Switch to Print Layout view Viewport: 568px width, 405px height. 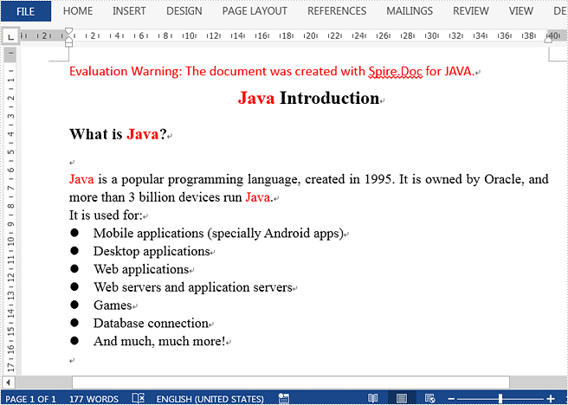click(401, 398)
